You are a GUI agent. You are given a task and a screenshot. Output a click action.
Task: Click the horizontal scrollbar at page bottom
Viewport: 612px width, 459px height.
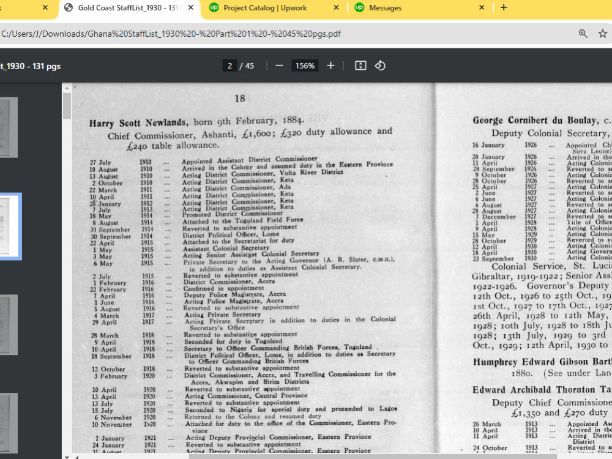pyautogui.click(x=373, y=457)
